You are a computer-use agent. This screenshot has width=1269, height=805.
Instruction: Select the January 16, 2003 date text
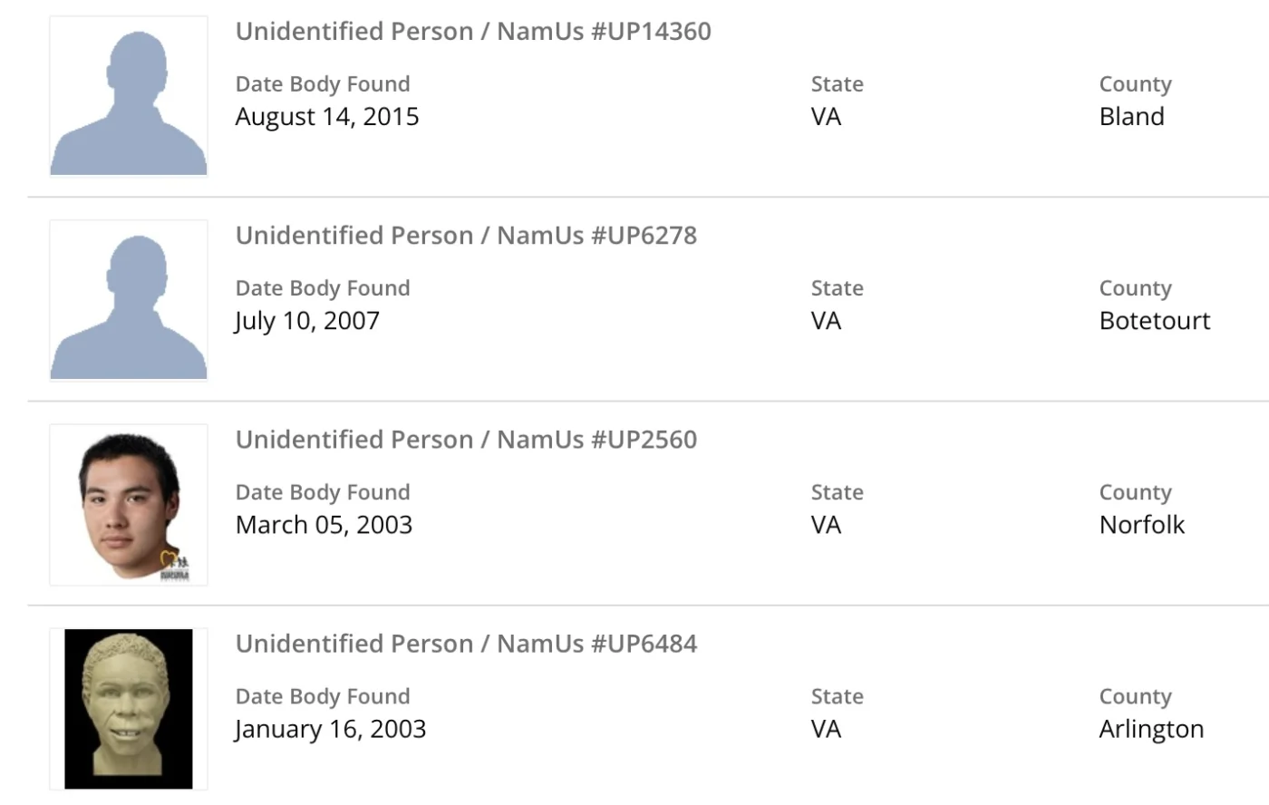coord(330,728)
